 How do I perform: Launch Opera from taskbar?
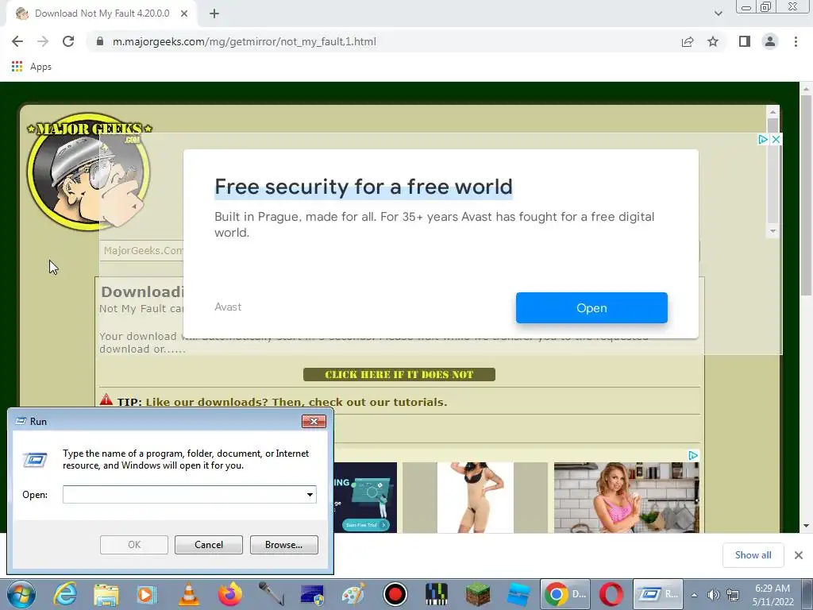(611, 594)
